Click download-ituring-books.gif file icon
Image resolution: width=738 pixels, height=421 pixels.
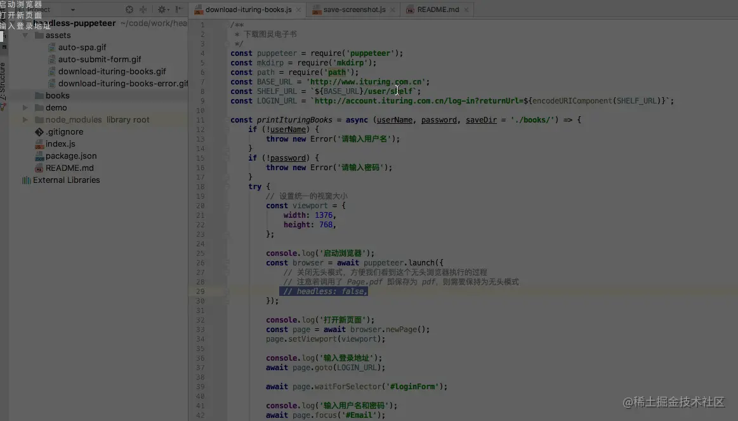coord(52,72)
